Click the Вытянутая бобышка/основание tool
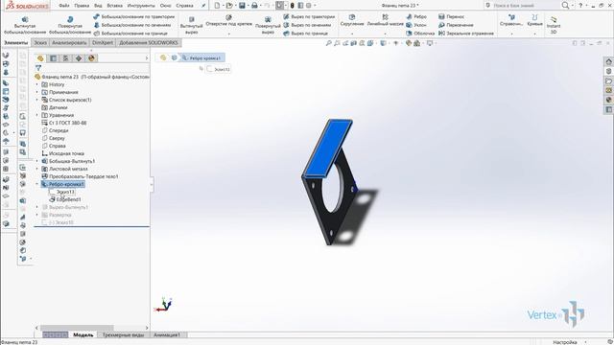The image size is (614, 345). tap(25, 25)
